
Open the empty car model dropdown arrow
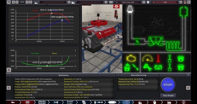tap(69, 2)
